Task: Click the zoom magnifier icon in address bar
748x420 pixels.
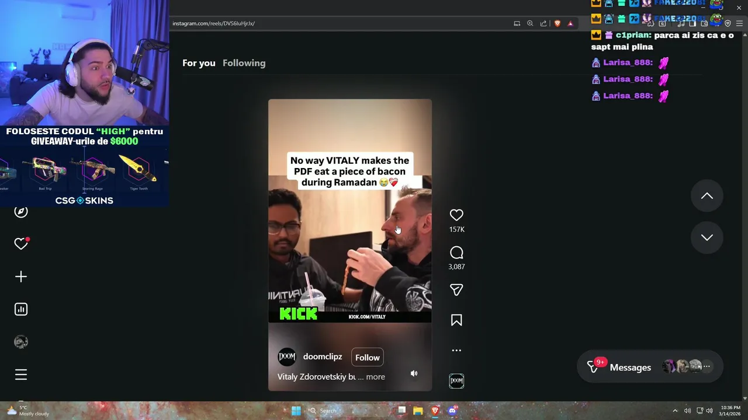Action: (x=530, y=23)
